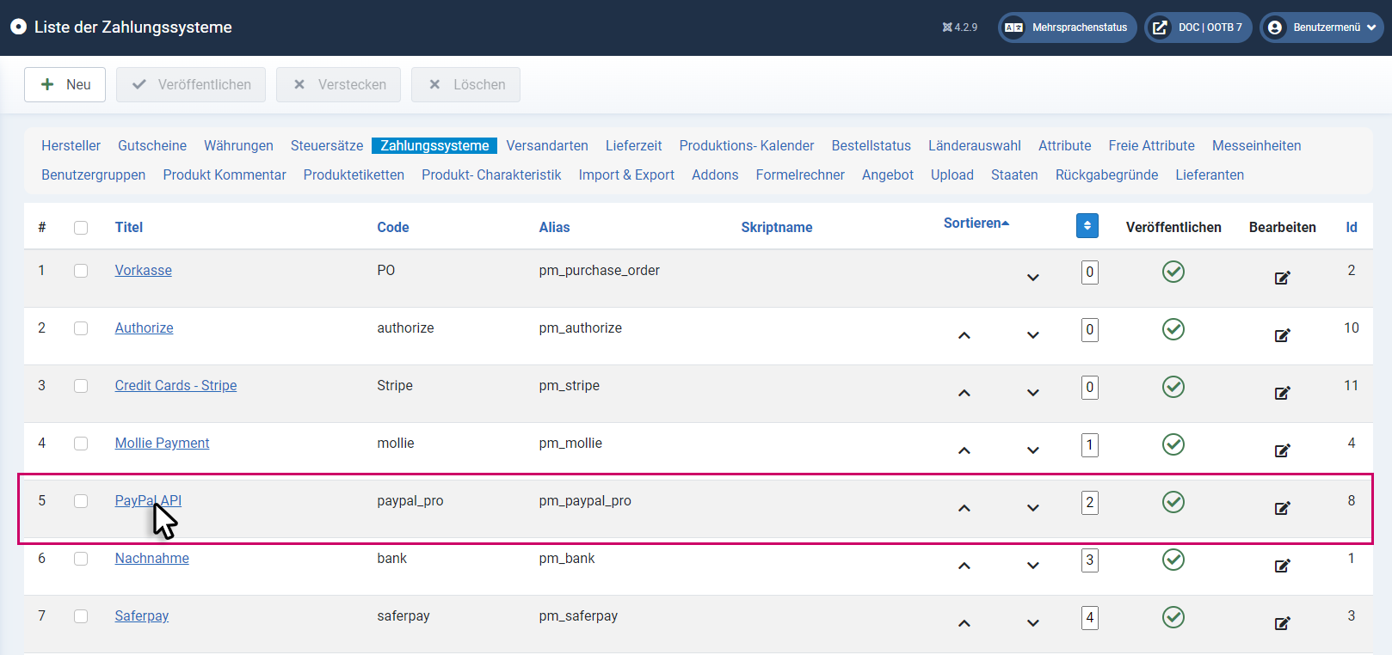Move Credit Cards - Stripe down
Image resolution: width=1392 pixels, height=655 pixels.
pyautogui.click(x=1033, y=393)
